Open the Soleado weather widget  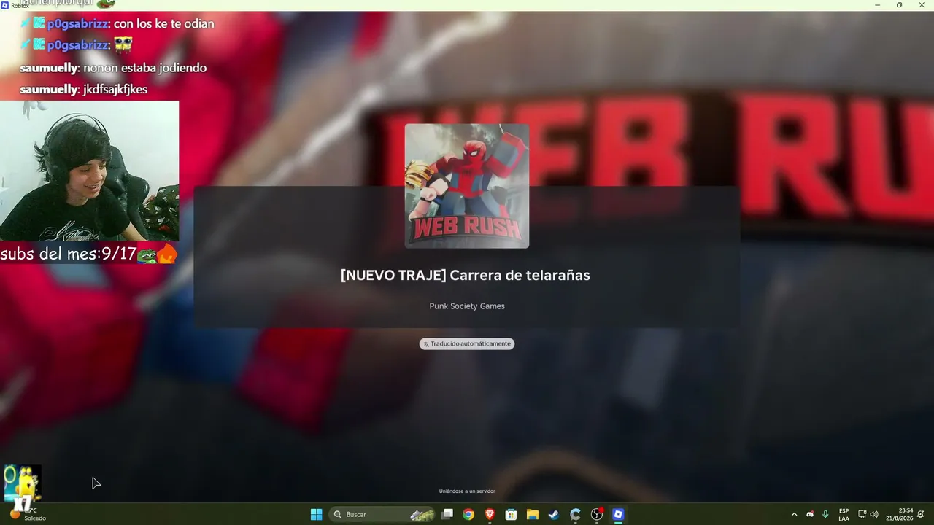pyautogui.click(x=28, y=514)
